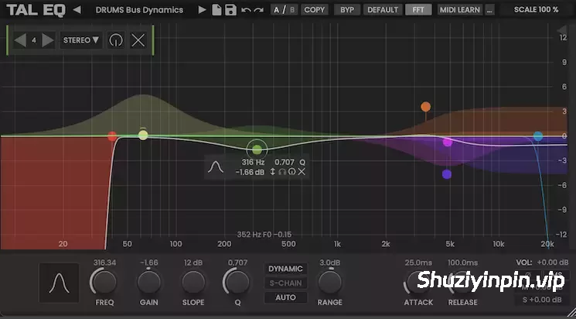Click the 25.0ms attack value

[x=418, y=262]
